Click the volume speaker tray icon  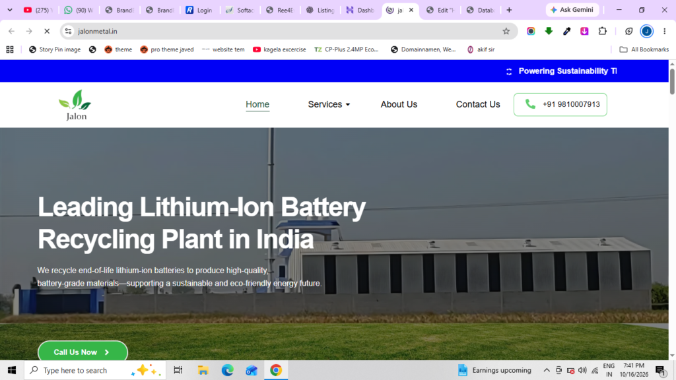coord(582,370)
